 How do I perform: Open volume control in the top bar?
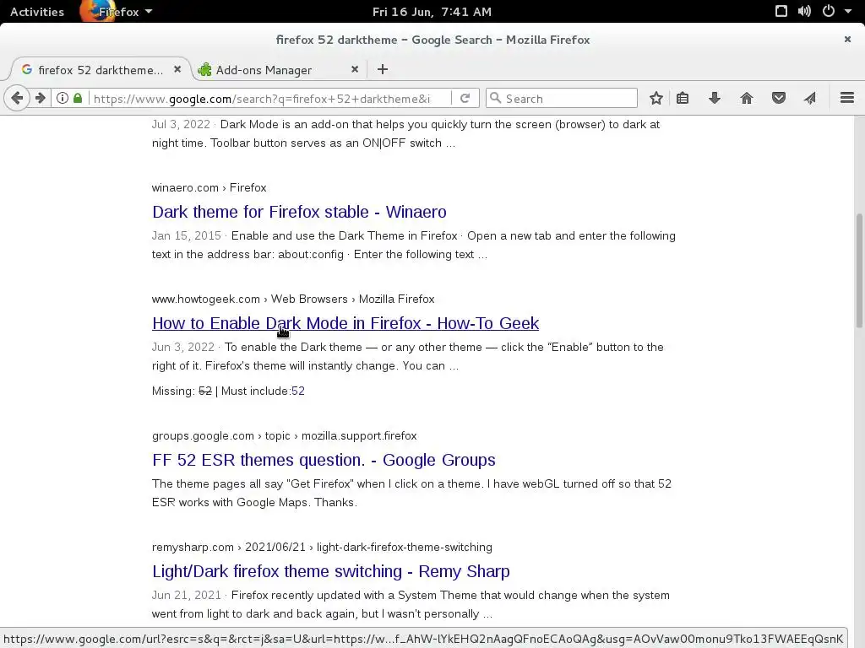click(x=804, y=11)
